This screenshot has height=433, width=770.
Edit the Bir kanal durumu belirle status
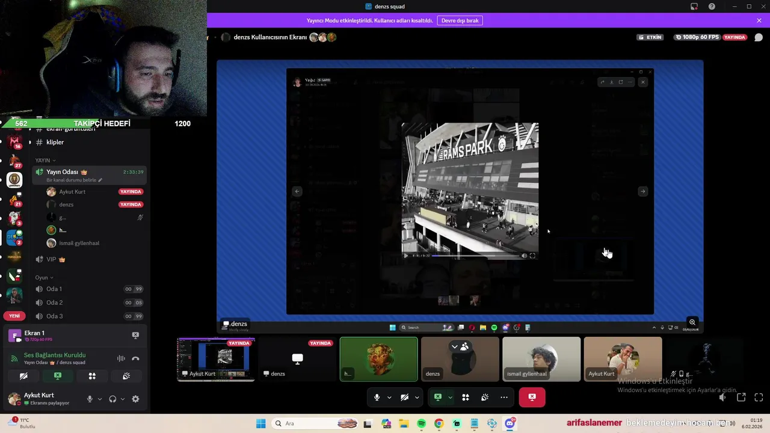(75, 180)
